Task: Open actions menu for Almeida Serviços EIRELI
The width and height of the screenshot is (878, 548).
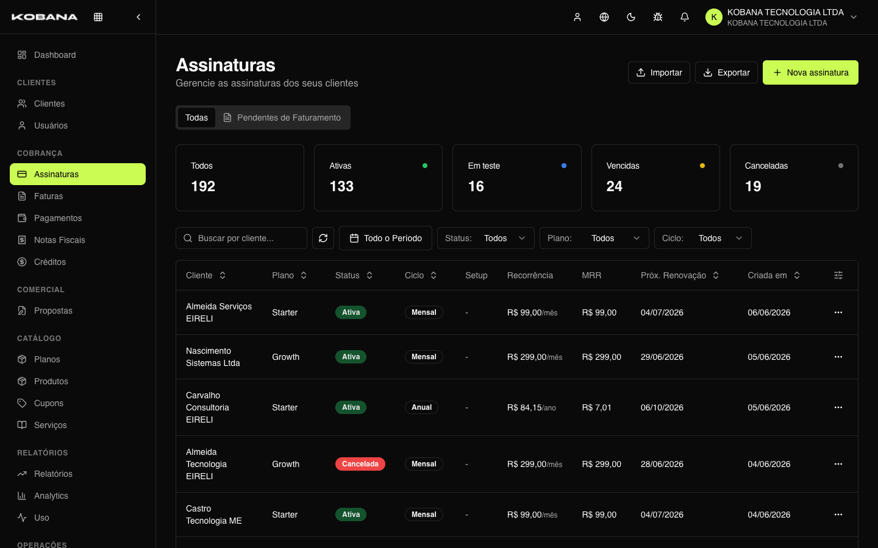Action: (x=838, y=312)
